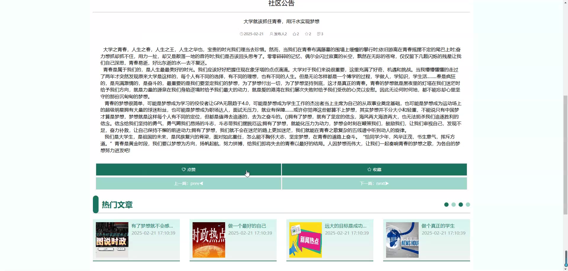The width and height of the screenshot is (568, 271).
Task: Click the timestamp under 做一个最好的自己
Action: 250,233
